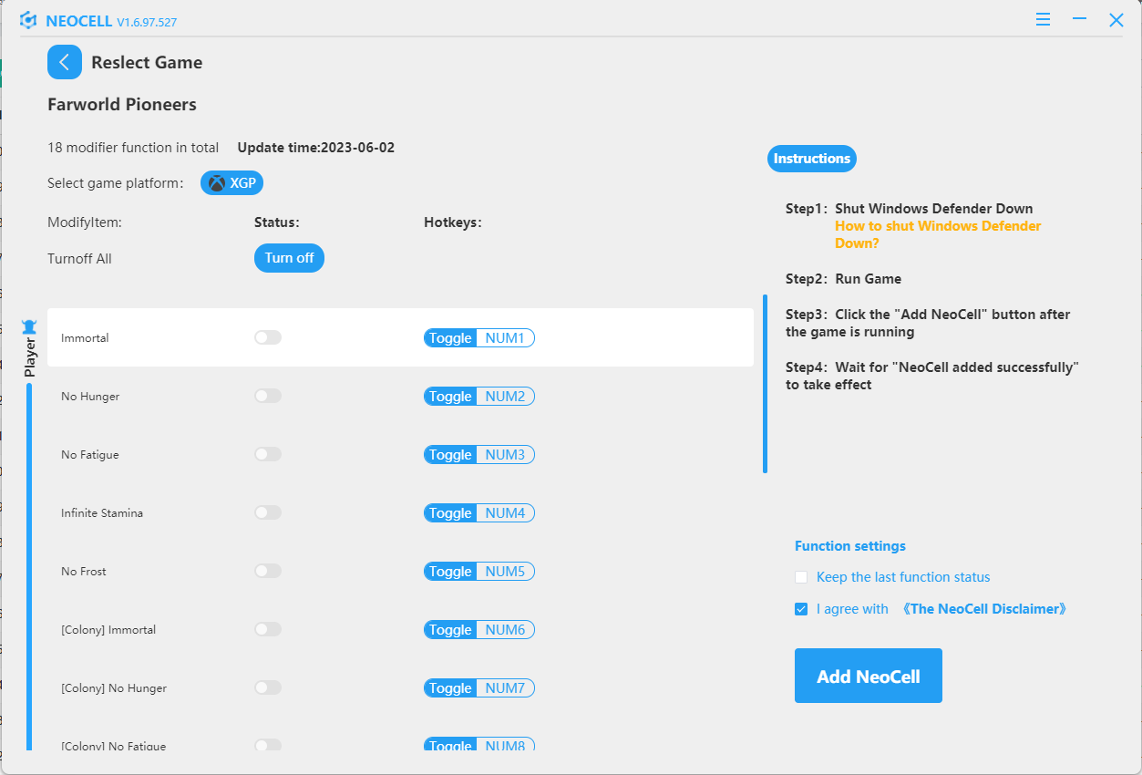Click the instructions panel scrollbar

[765, 384]
